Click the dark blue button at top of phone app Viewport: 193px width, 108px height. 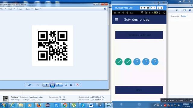[x=139, y=35]
